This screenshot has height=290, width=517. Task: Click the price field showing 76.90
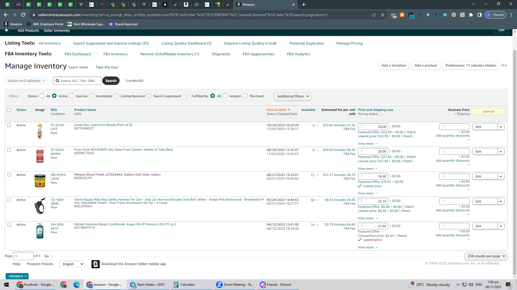pos(373,176)
